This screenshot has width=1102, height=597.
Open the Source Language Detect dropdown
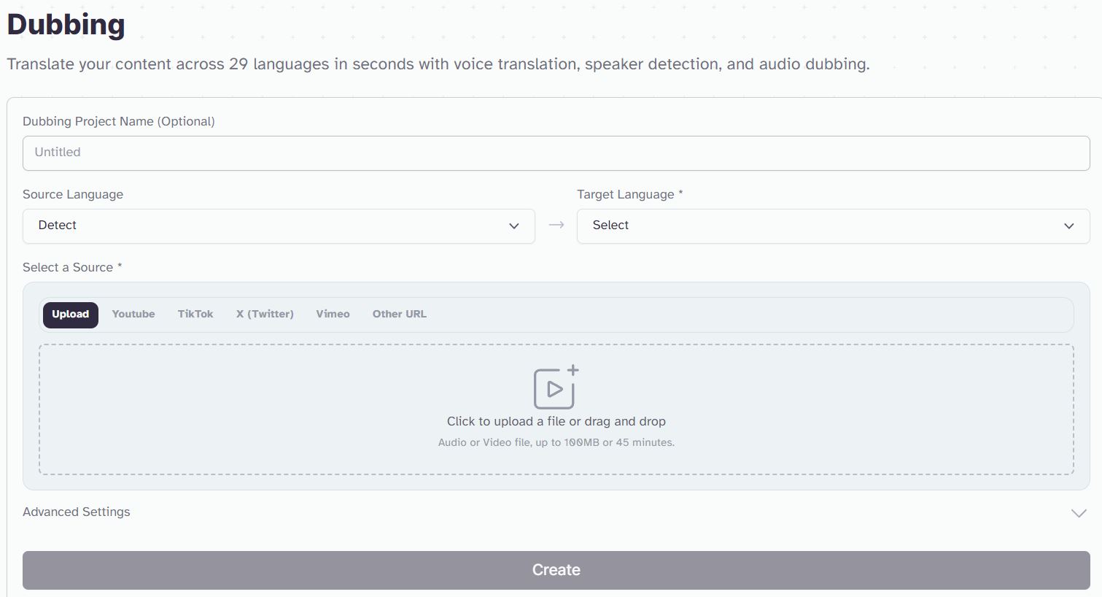pyautogui.click(x=279, y=226)
